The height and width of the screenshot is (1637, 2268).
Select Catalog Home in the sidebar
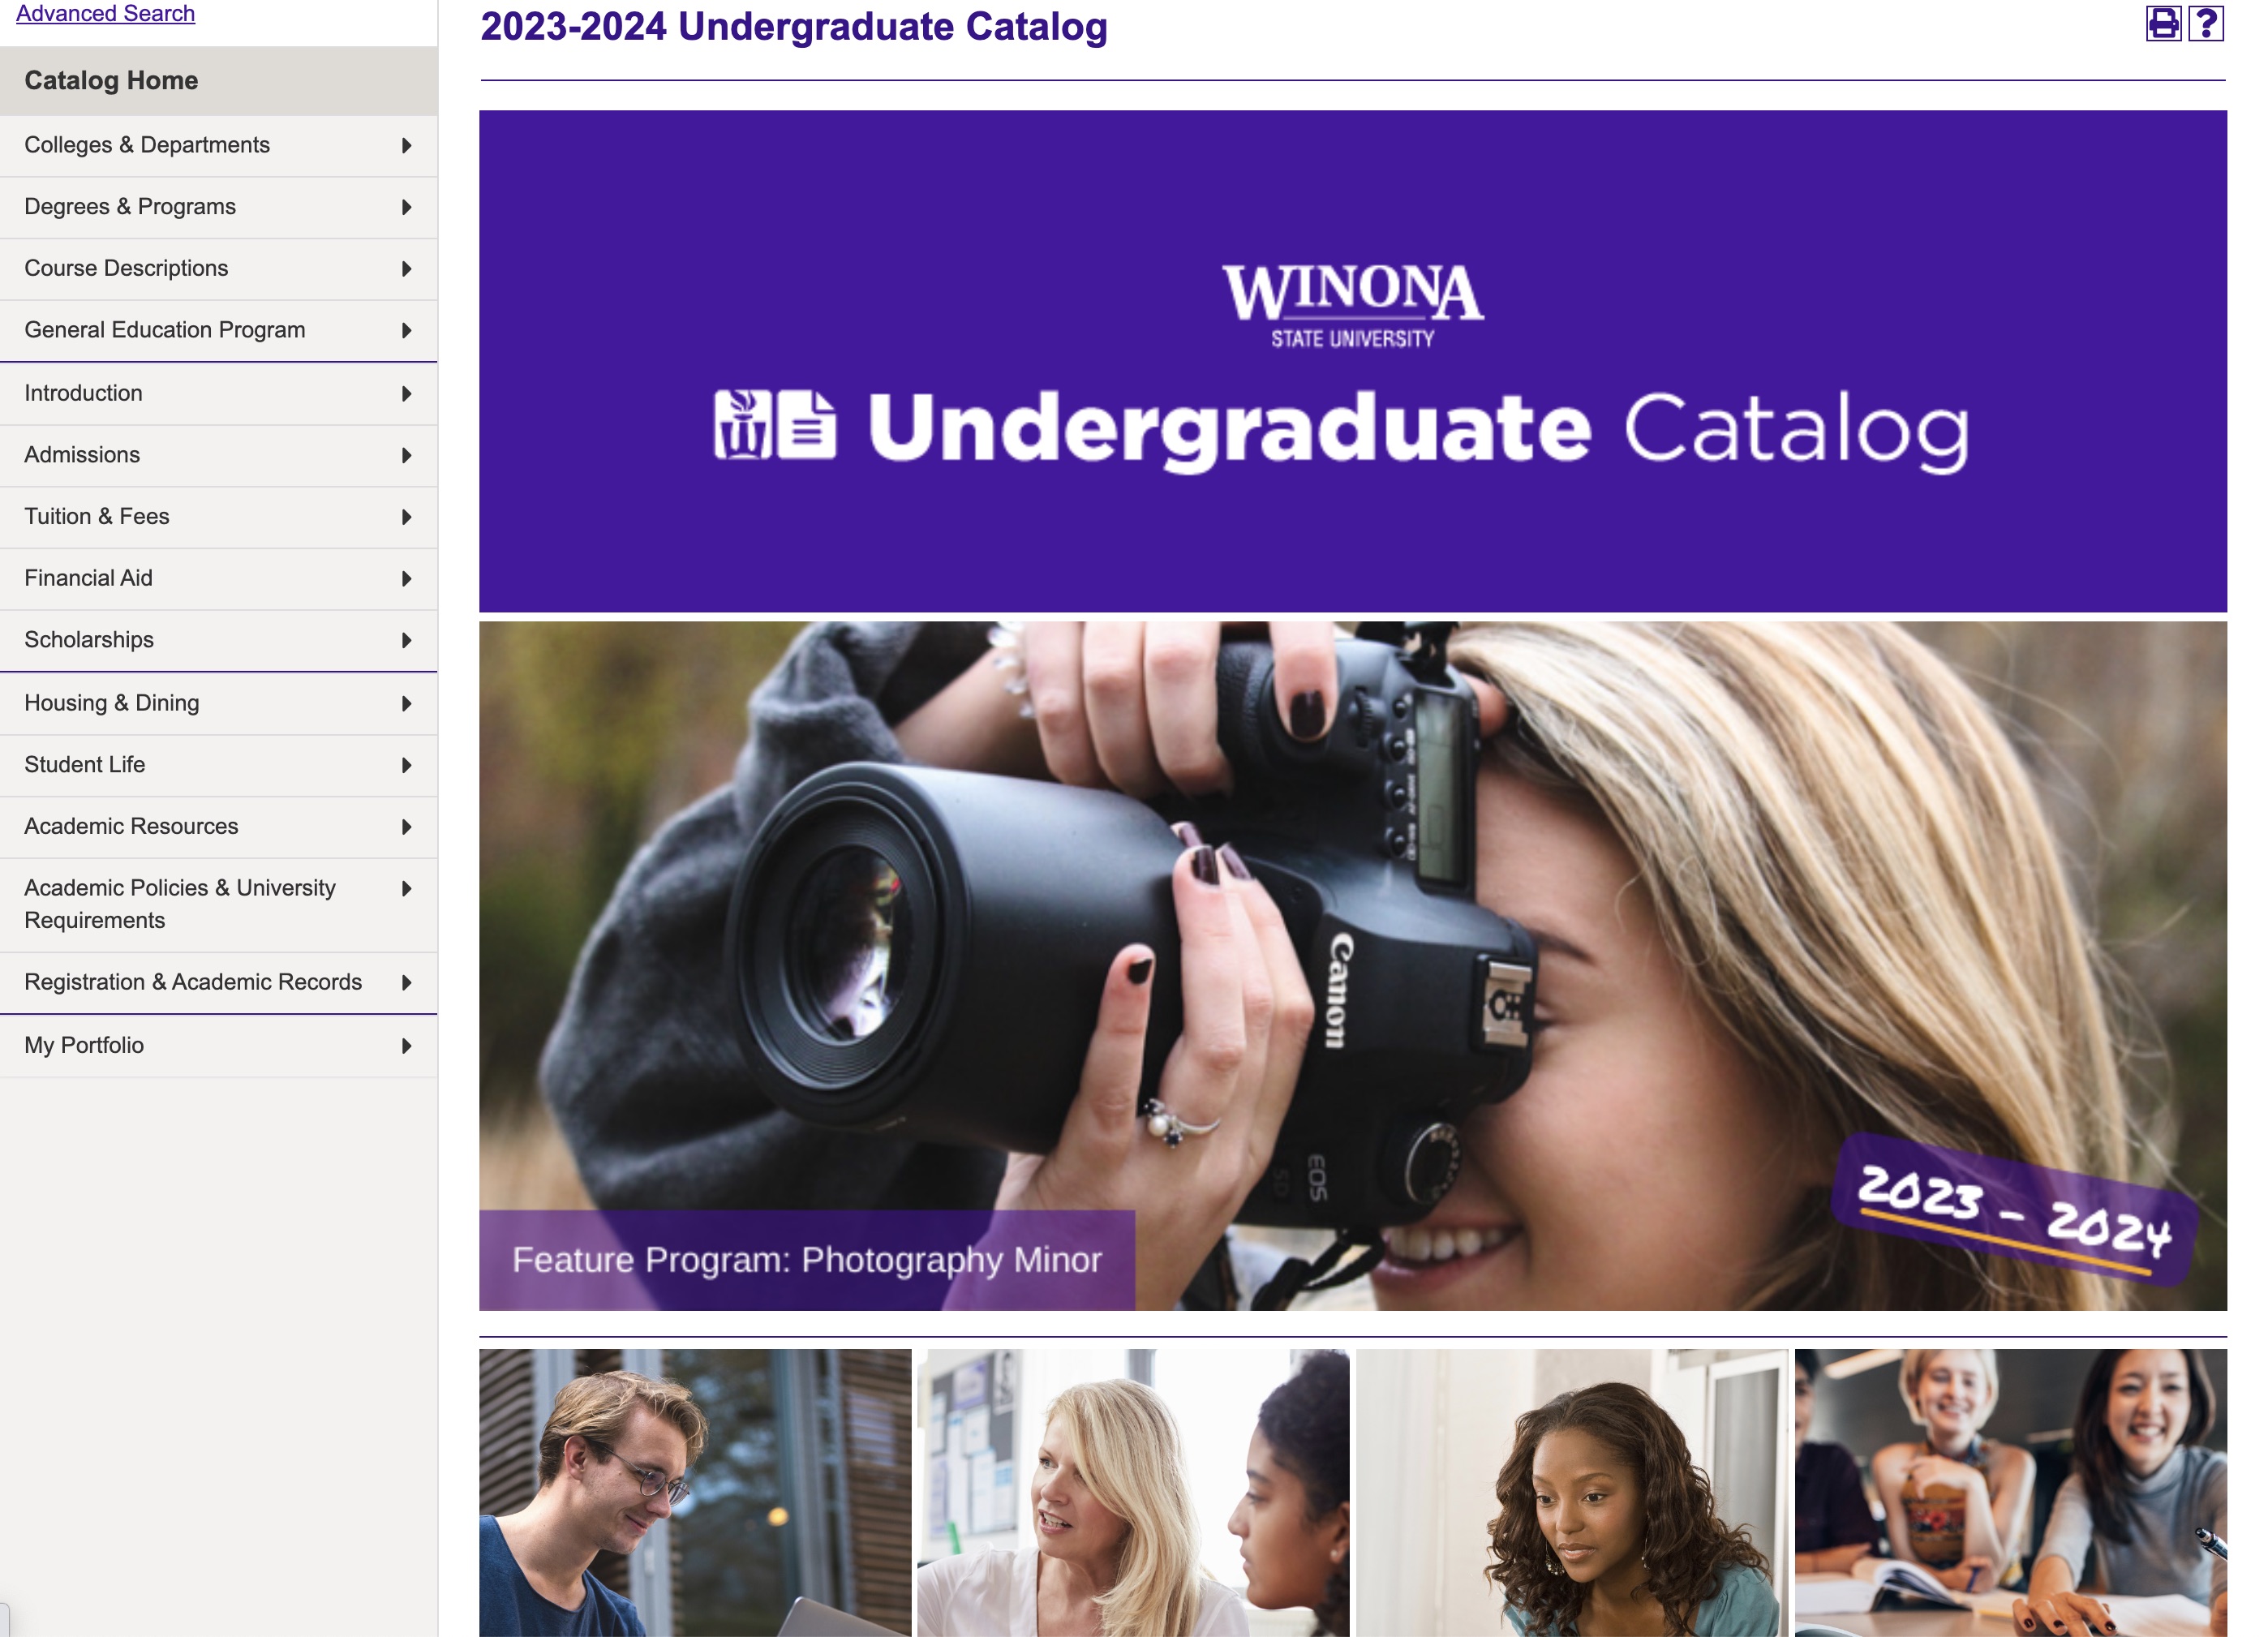coord(110,80)
